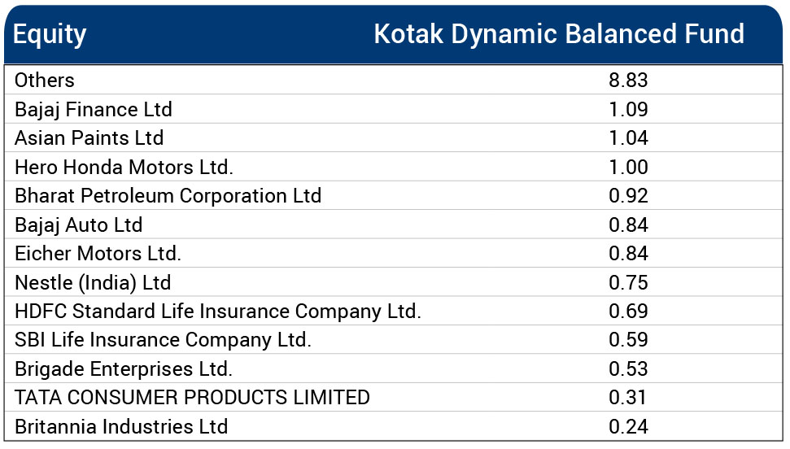The height and width of the screenshot is (449, 790).
Task: Click Hero Honda Motors Ltd. row
Action: 124,167
